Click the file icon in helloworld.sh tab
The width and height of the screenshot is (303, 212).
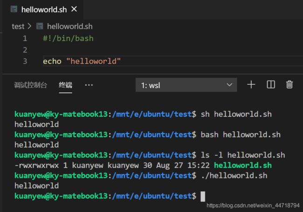14,9
